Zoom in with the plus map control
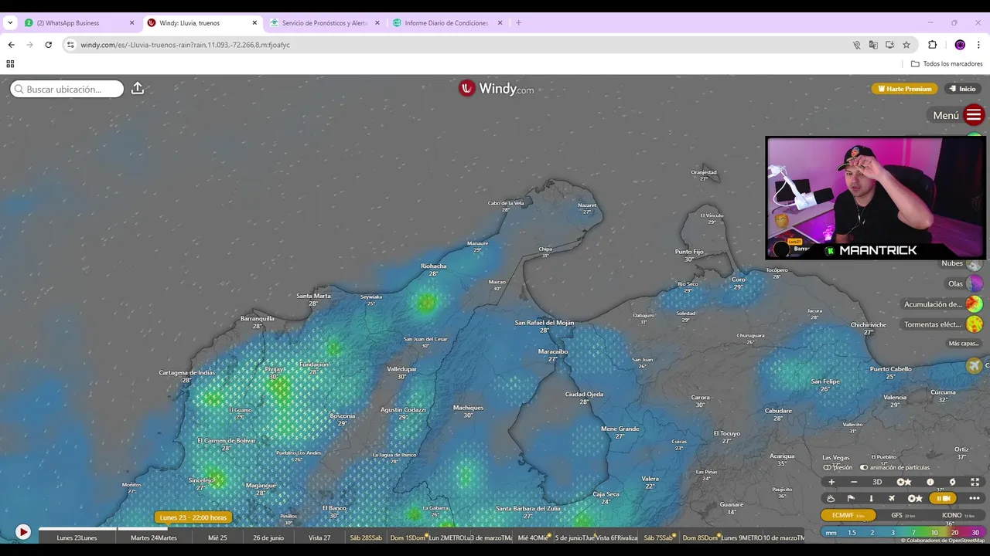Viewport: 990px width, 556px height. (831, 482)
